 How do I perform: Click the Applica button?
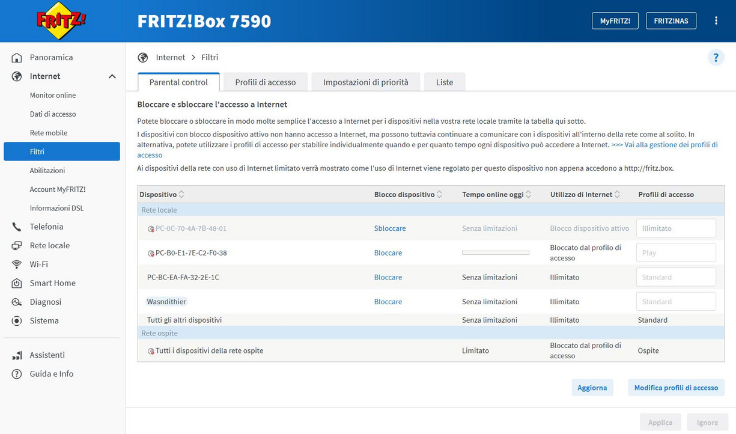tap(660, 423)
